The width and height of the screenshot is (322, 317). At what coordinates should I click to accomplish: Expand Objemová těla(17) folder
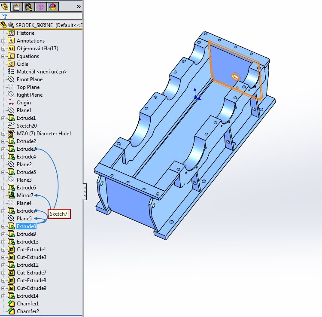click(3, 49)
